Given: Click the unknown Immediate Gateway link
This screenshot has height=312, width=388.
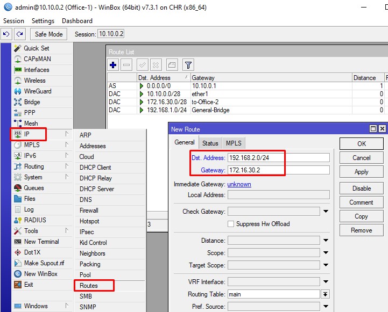Looking at the screenshot, I should click(239, 184).
